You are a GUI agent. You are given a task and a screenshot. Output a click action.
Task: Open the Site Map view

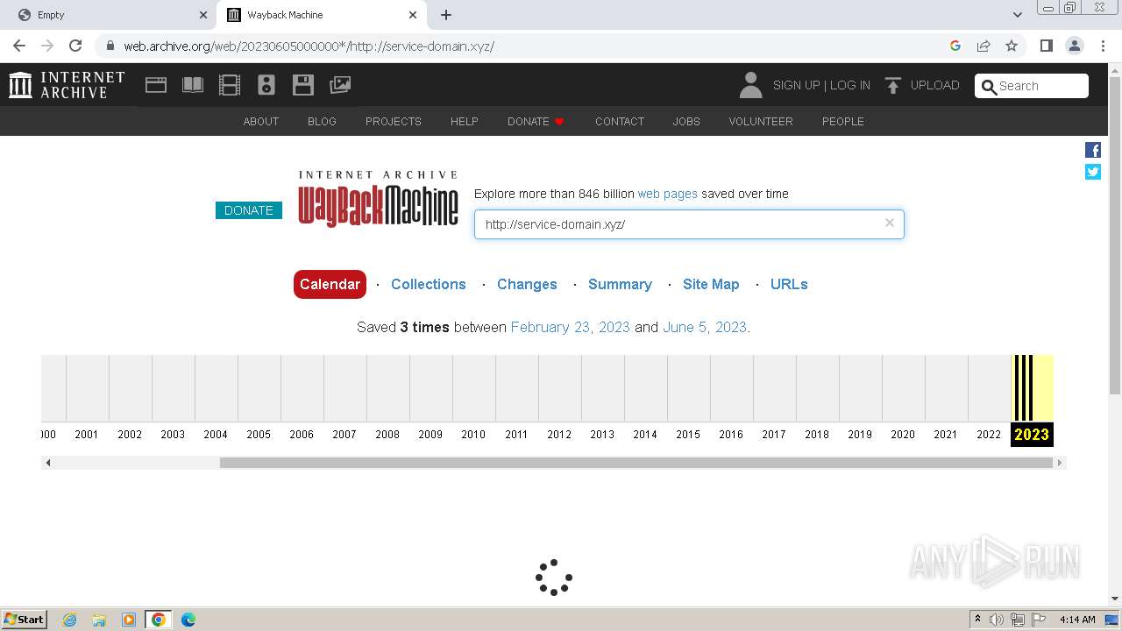click(711, 284)
